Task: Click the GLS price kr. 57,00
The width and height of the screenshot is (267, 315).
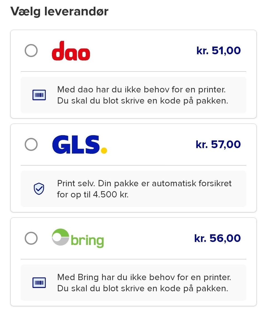Action: (218, 145)
